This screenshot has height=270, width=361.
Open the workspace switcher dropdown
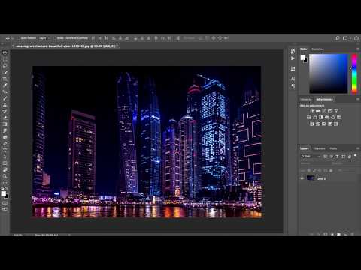346,38
